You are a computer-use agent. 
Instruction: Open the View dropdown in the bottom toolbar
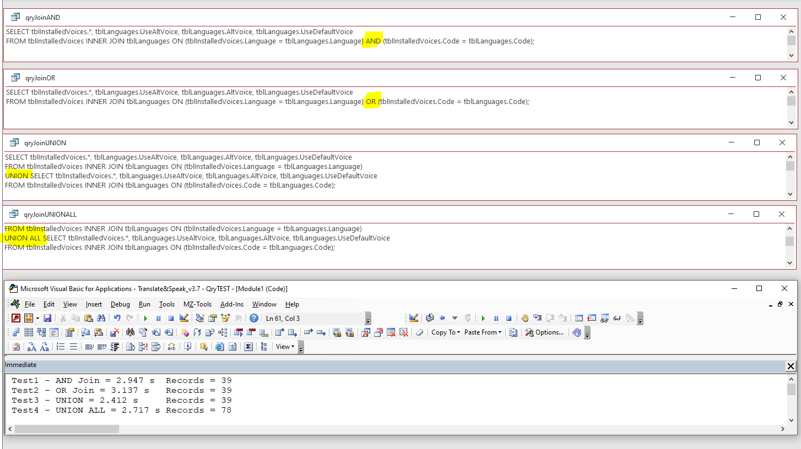pyautogui.click(x=285, y=347)
